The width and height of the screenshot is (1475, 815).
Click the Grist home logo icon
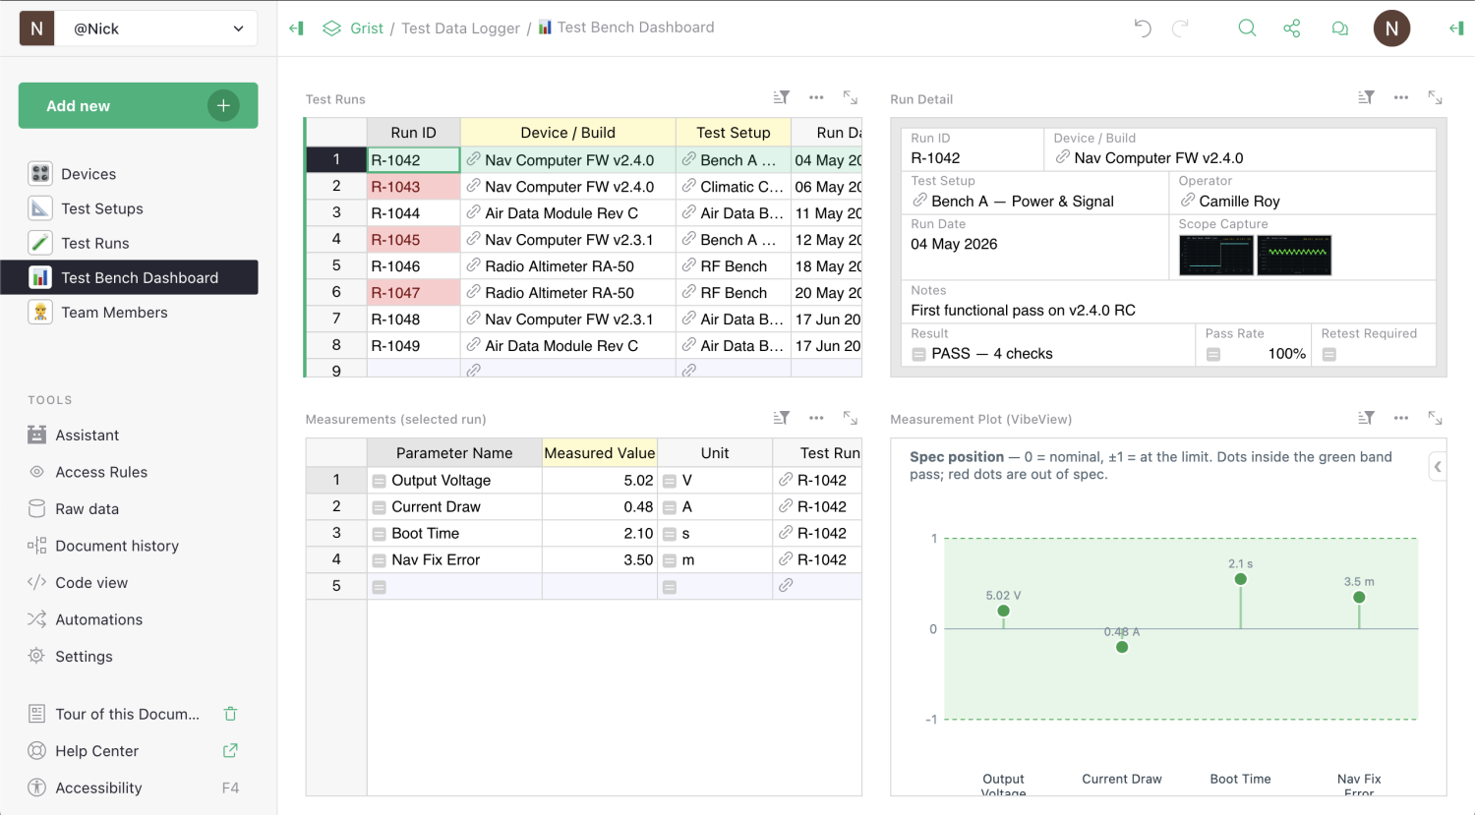(331, 29)
